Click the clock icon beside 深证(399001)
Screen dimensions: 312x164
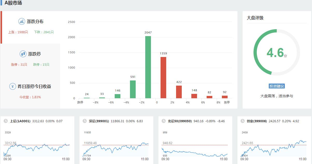click(x=84, y=121)
